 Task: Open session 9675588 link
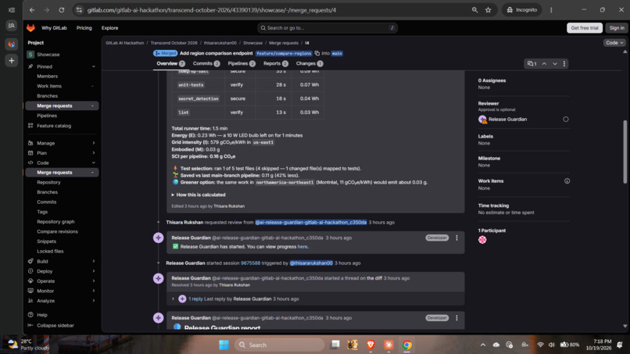[x=250, y=263]
